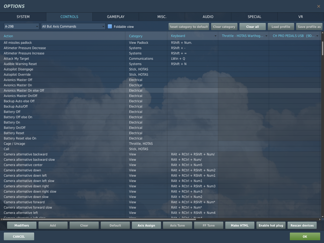Viewport: 324px width, 243px height.
Task: Click RAlt + RCtrl + Num5 binding
Action: pyautogui.click(x=193, y=165)
